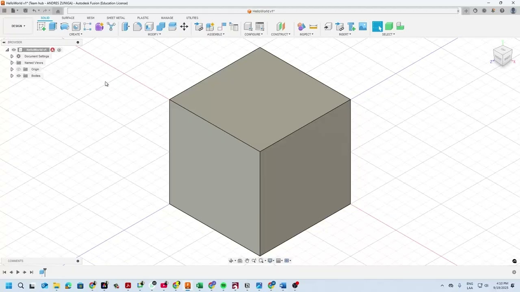The width and height of the screenshot is (520, 292).
Task: Open the CREATE dropdown menu
Action: pyautogui.click(x=76, y=34)
